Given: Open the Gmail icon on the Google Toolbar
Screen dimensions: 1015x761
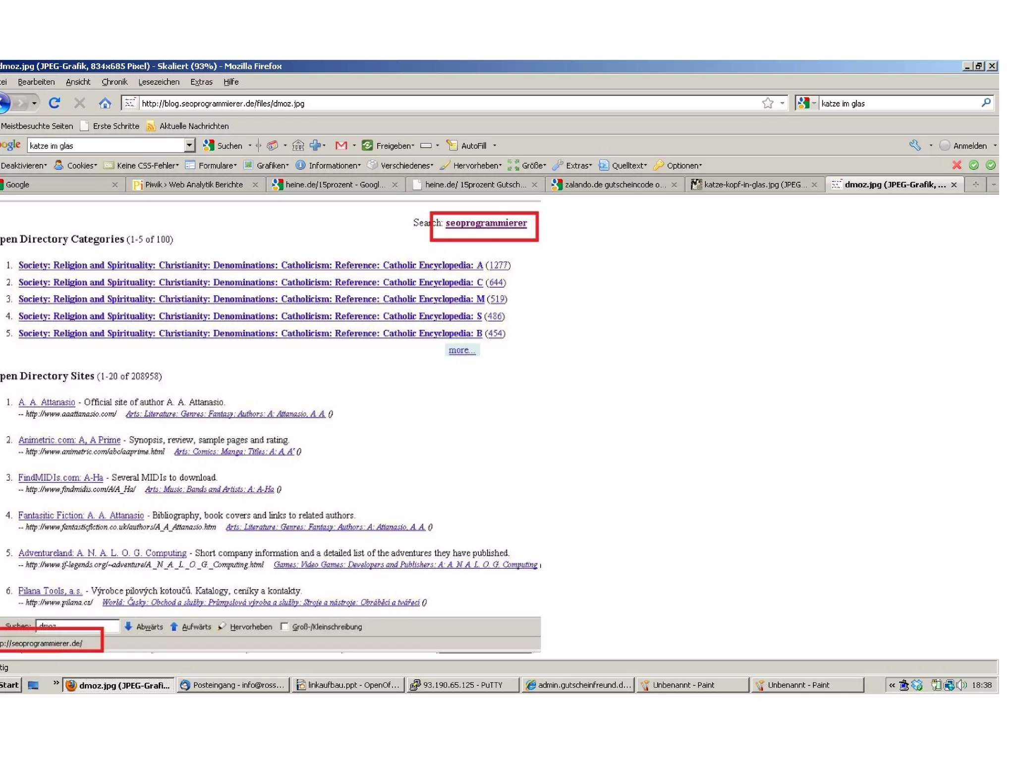Looking at the screenshot, I should 341,146.
